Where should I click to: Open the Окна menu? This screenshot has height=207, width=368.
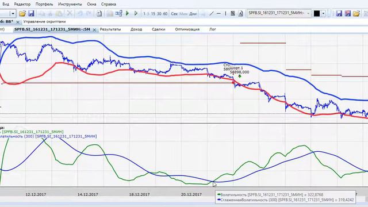(x=91, y=4)
